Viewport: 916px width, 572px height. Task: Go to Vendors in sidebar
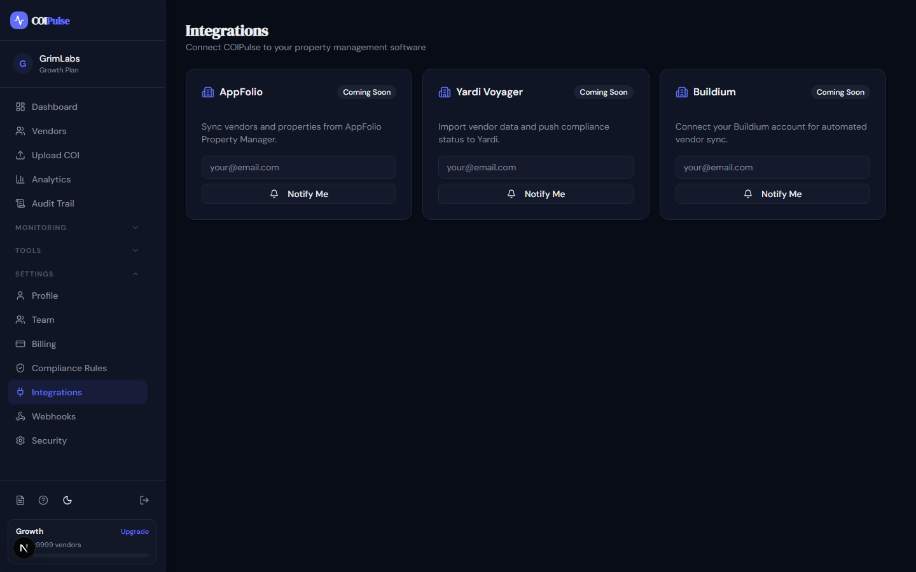(78, 131)
